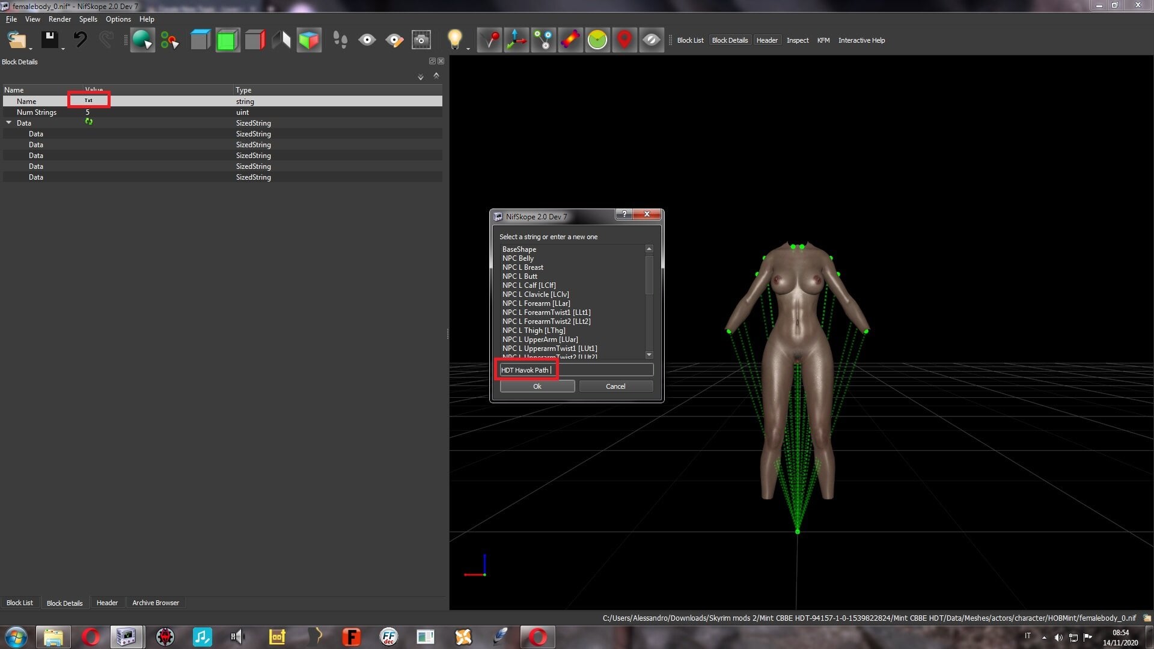Select 'NPC L Thigh [LThg]' string
The height and width of the screenshot is (649, 1154).
click(534, 331)
